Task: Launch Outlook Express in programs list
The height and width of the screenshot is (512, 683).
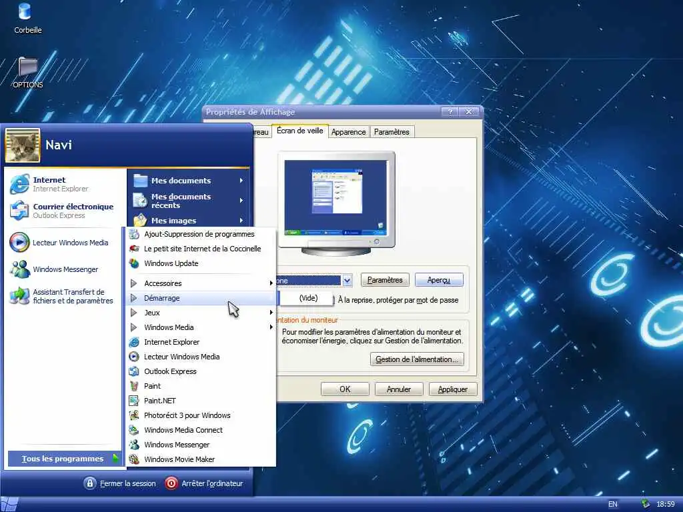Action: [x=200, y=371]
